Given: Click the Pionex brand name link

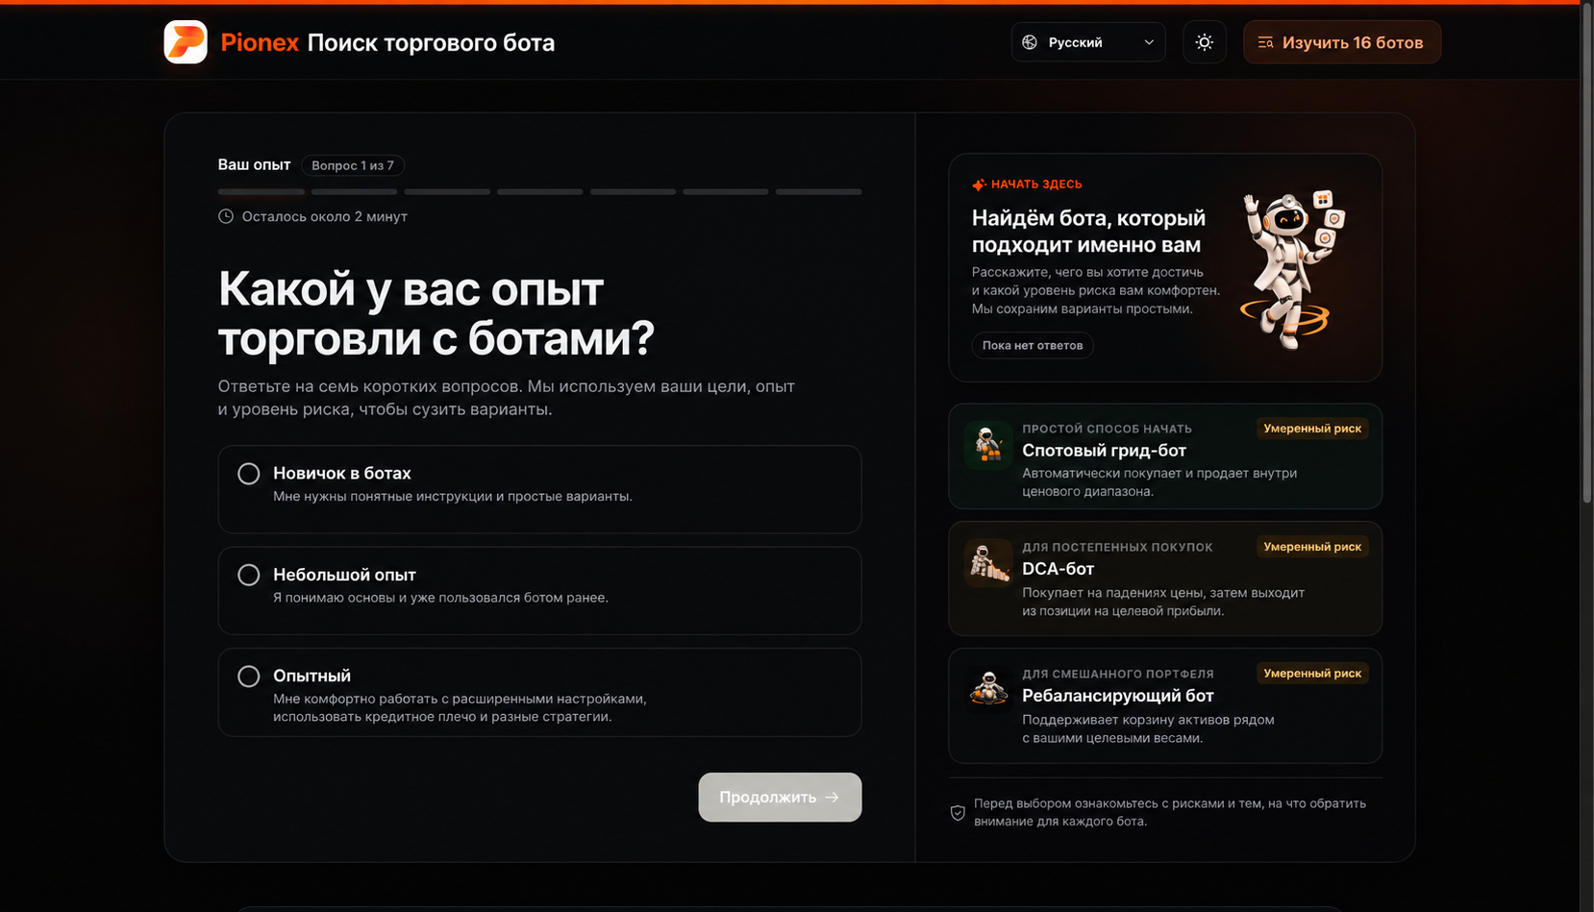Looking at the screenshot, I should click(260, 42).
